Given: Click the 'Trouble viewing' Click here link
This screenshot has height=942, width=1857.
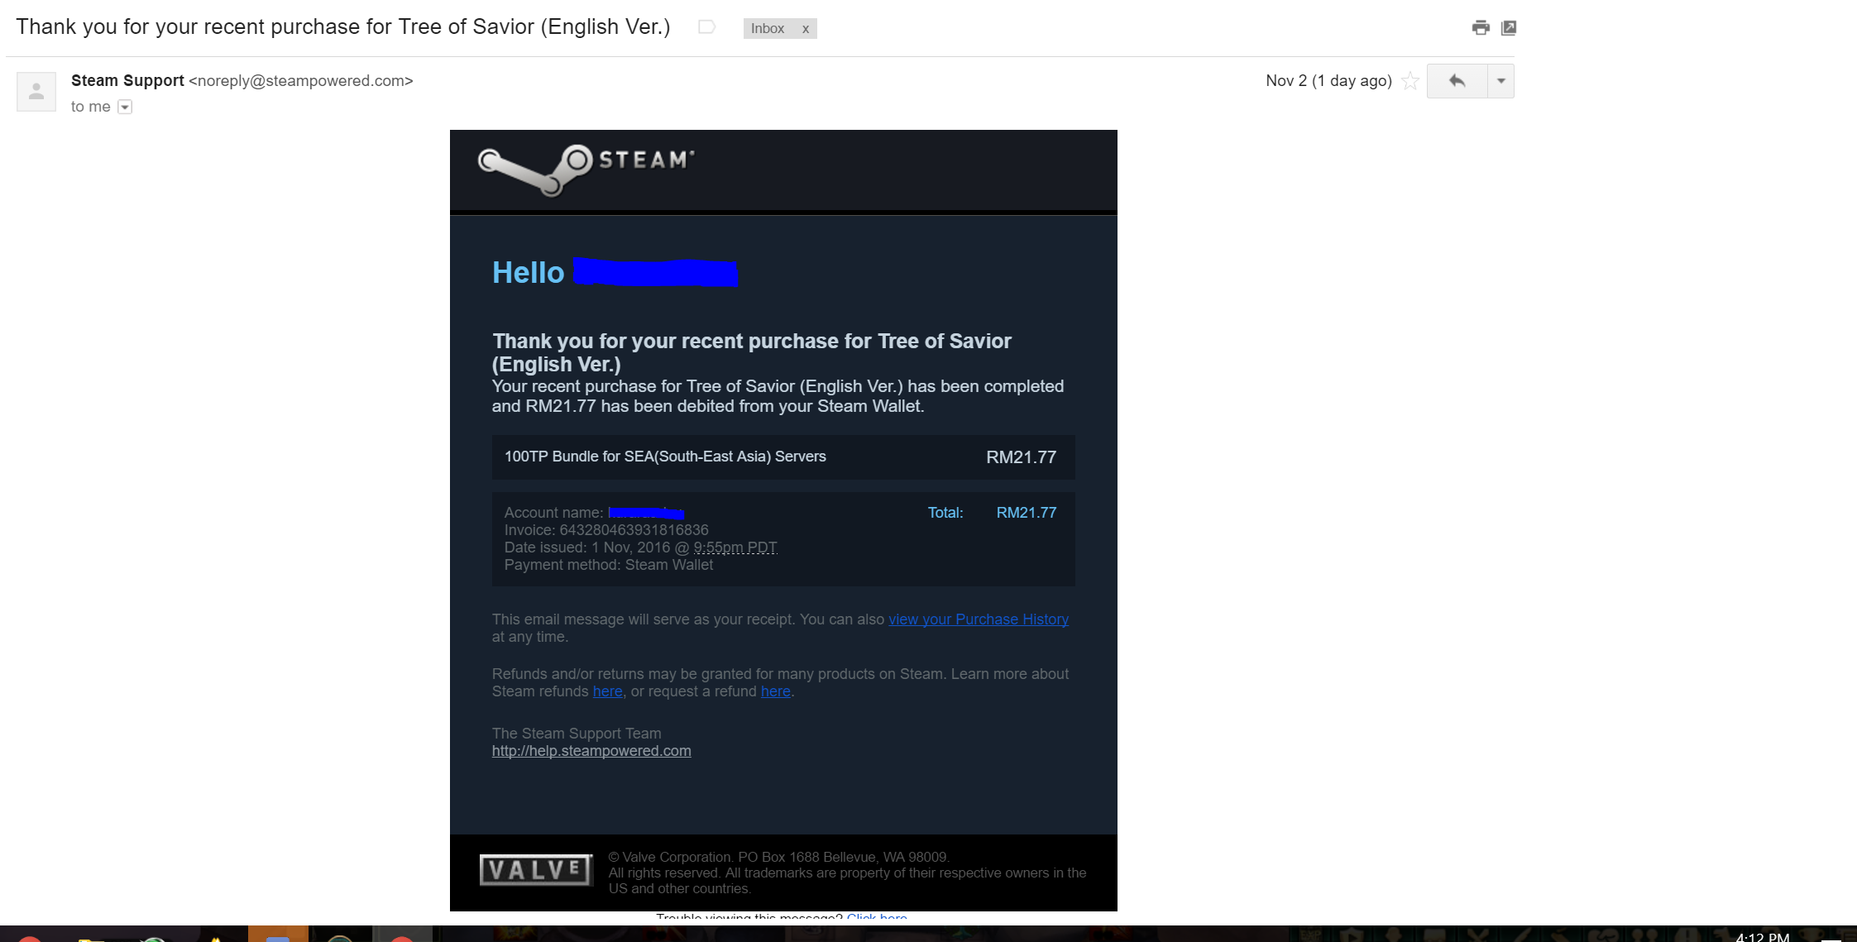Looking at the screenshot, I should [877, 917].
